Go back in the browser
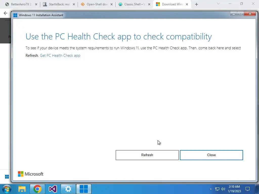Viewport: 259px width, 194px height. (x=6, y=13)
